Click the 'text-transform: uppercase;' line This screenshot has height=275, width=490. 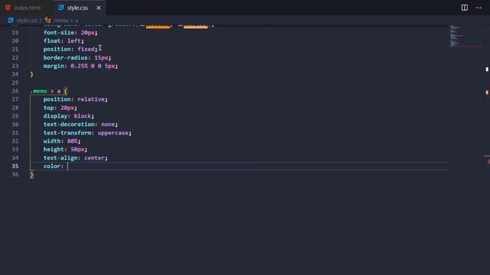(87, 133)
